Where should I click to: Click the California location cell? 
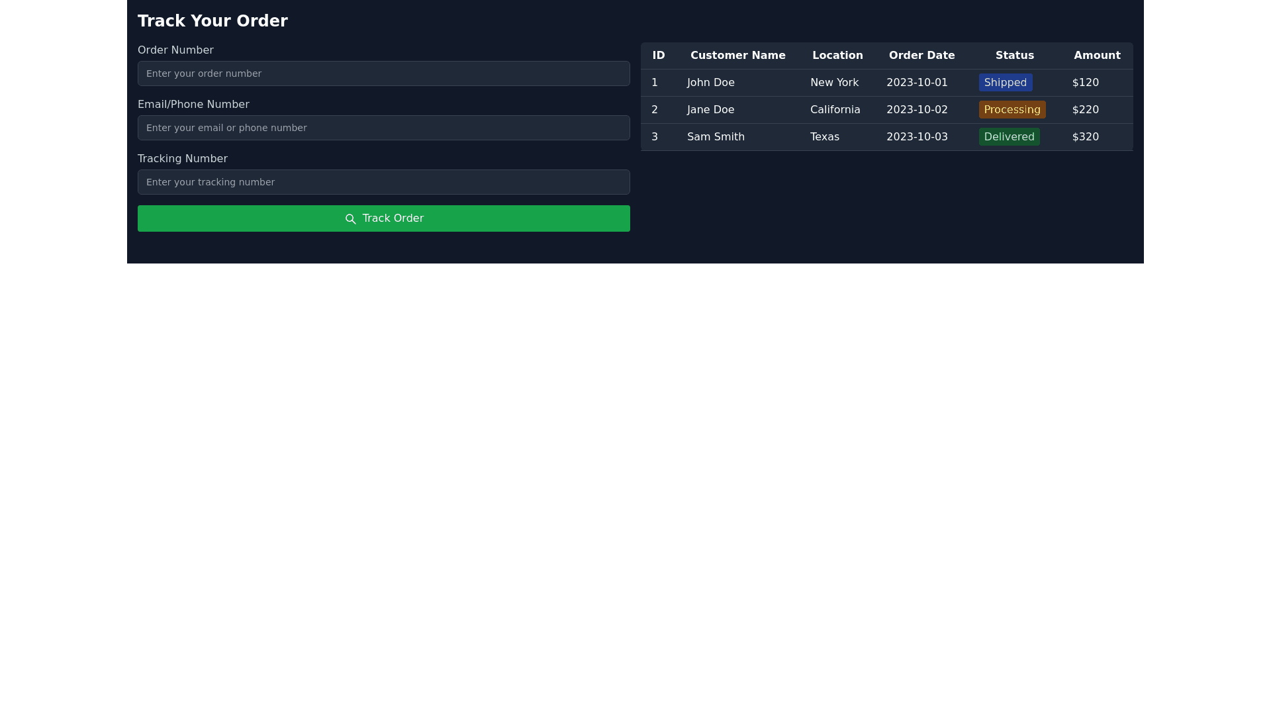[x=835, y=110]
